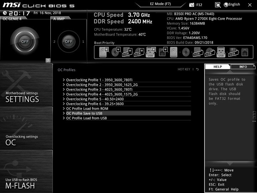Select A-XMP profile number 1
The width and height of the screenshot is (257, 193).
(x=83, y=42)
